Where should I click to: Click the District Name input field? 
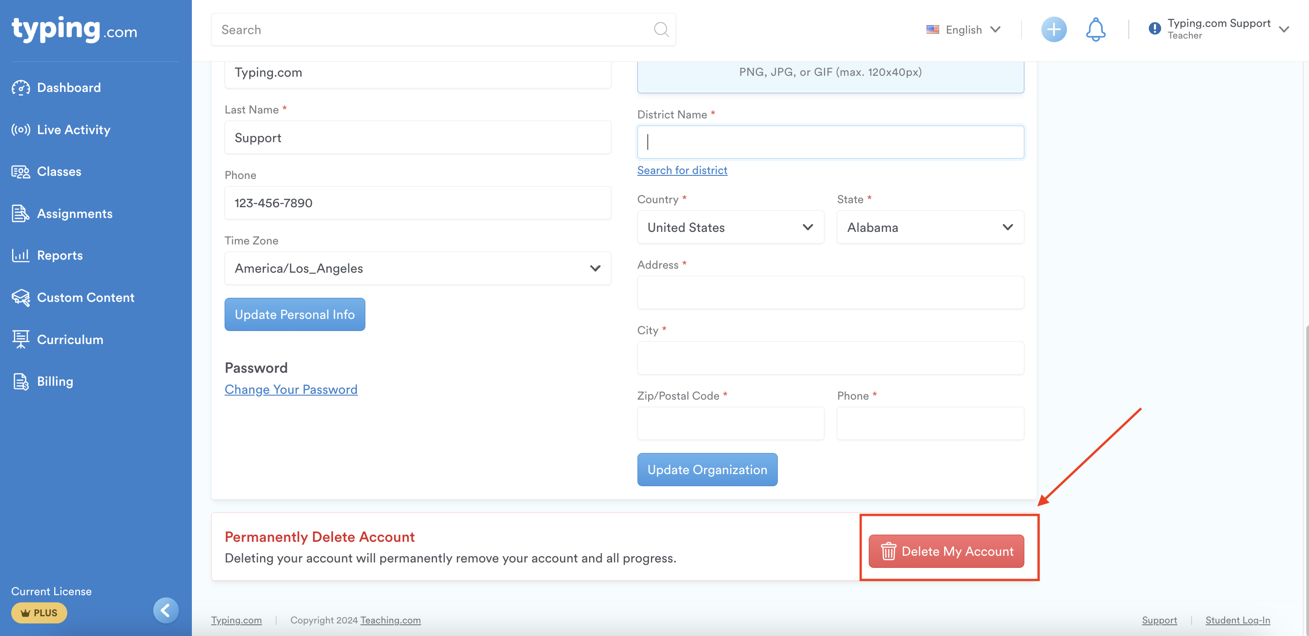click(x=830, y=142)
